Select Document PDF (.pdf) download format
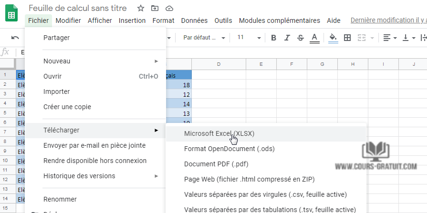This screenshot has width=427, height=213. pos(216,164)
